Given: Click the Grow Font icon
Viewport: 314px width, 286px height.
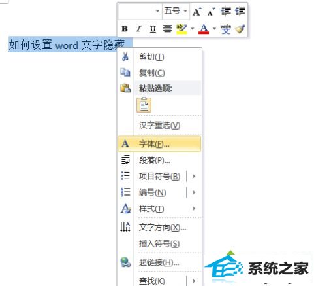Looking at the screenshot, I should (197, 11).
